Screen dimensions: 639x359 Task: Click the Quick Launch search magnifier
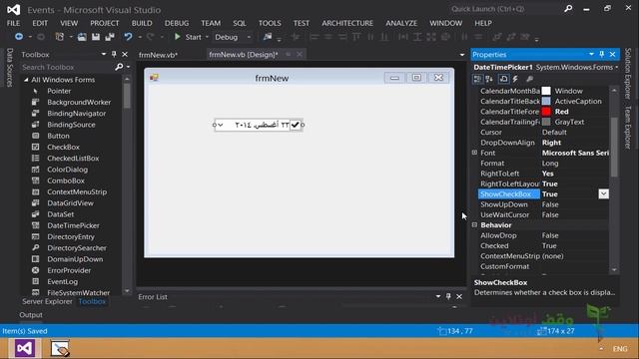point(568,9)
